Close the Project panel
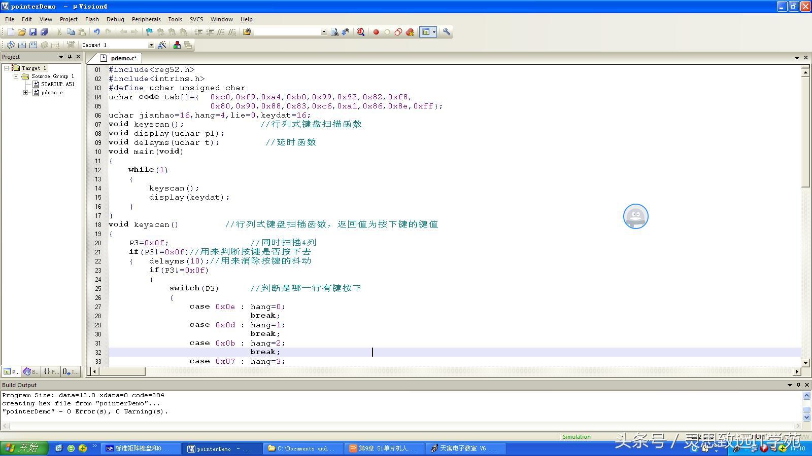Viewport: 812px width, 456px height. tap(78, 57)
